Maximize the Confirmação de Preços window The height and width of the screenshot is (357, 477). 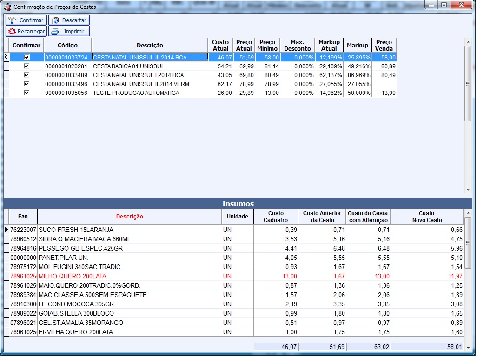point(444,5)
